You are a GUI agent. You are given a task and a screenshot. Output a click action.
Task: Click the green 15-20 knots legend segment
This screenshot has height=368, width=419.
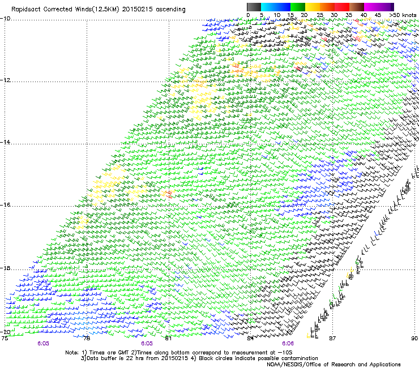(x=298, y=7)
